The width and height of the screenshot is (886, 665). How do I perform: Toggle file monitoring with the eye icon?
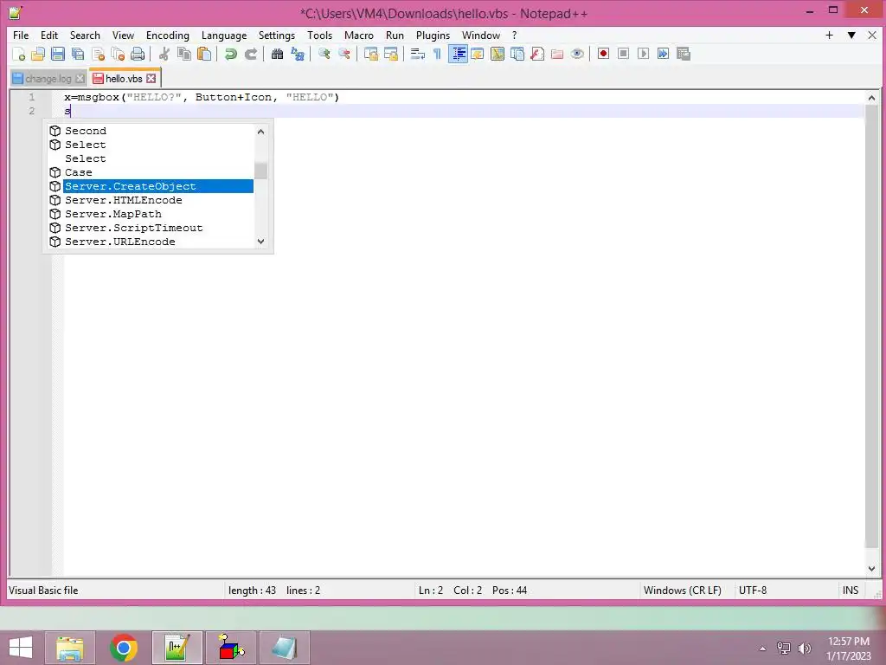click(577, 54)
